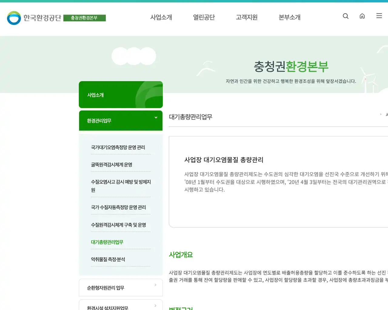This screenshot has width=388, height=310.
Task: Expand the 환경시설 설치지원업무 section
Action: pyautogui.click(x=121, y=306)
